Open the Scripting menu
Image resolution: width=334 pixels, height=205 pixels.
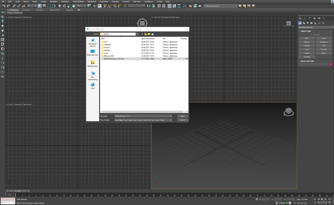115,2
